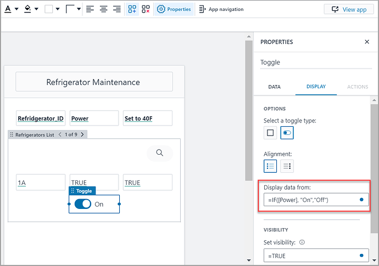Image resolution: width=379 pixels, height=266 pixels.
Task: Open the fill color dropdown arrow
Action: (x=36, y=9)
